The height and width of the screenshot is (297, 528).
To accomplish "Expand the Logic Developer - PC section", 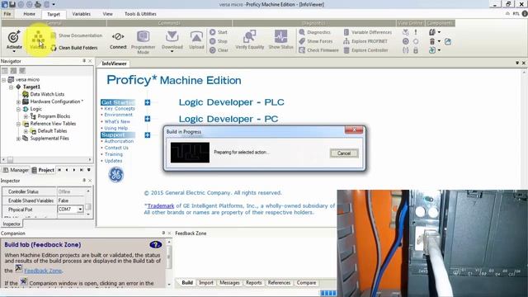I will click(148, 119).
